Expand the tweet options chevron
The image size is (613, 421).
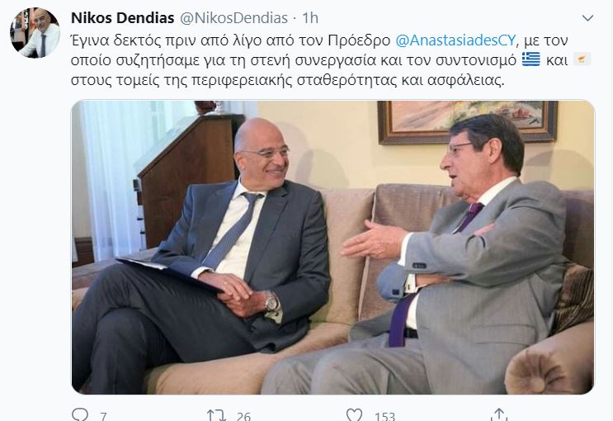point(587,18)
